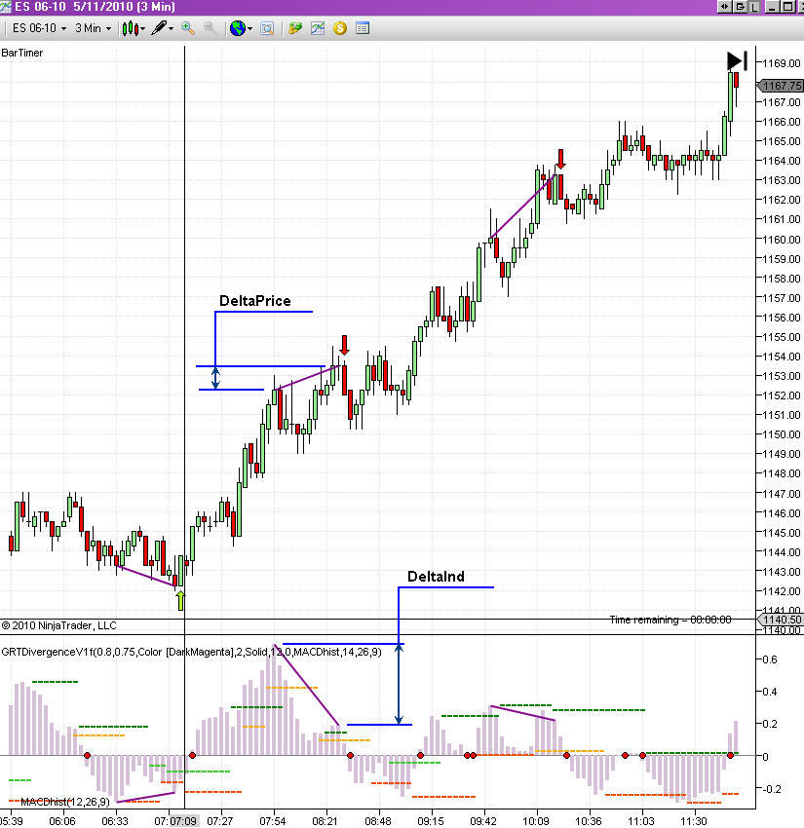Click the DeltaInd annotation text

[x=436, y=577]
